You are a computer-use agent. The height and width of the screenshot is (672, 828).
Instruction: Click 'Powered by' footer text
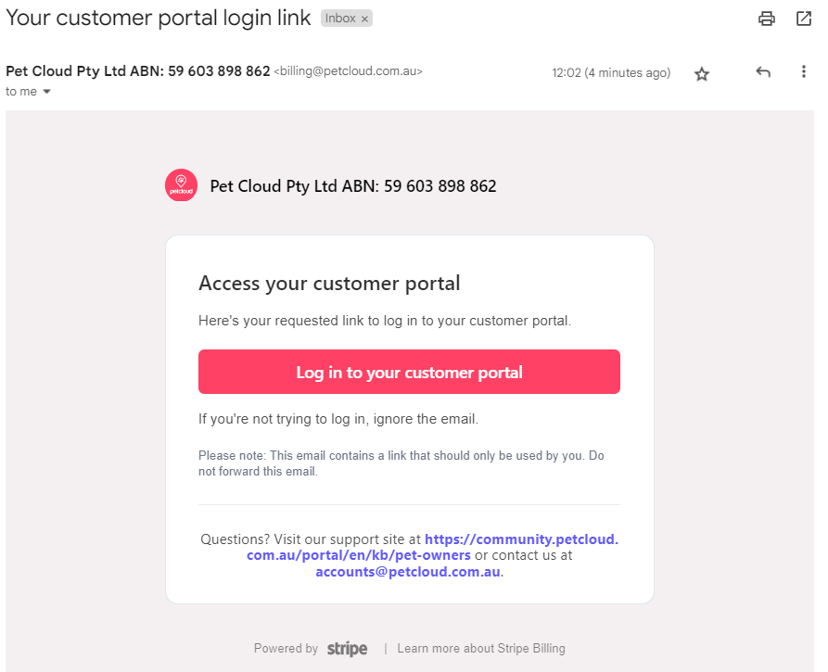[x=286, y=648]
